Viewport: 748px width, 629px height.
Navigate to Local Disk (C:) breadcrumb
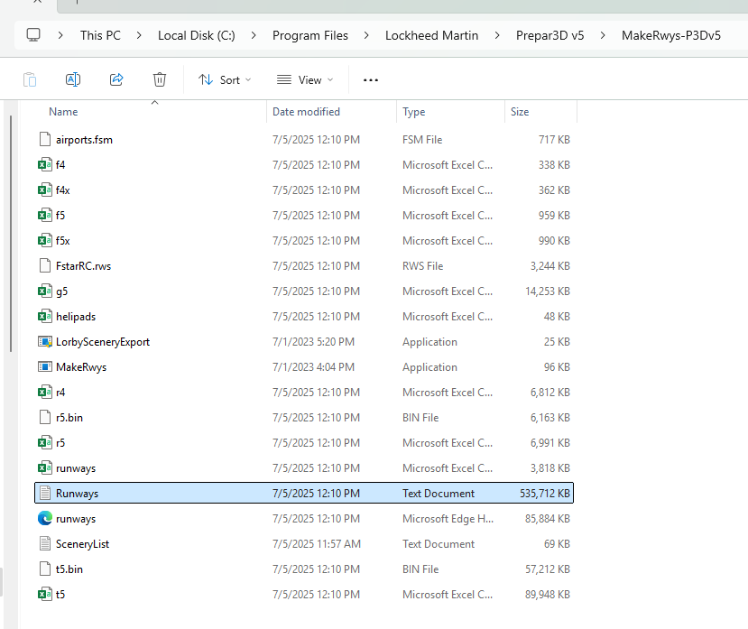coord(197,35)
